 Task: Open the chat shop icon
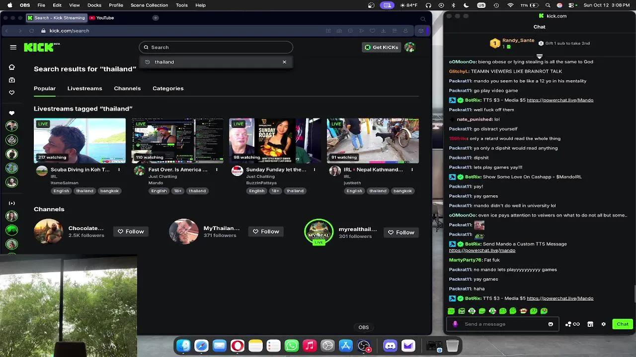coord(590,324)
